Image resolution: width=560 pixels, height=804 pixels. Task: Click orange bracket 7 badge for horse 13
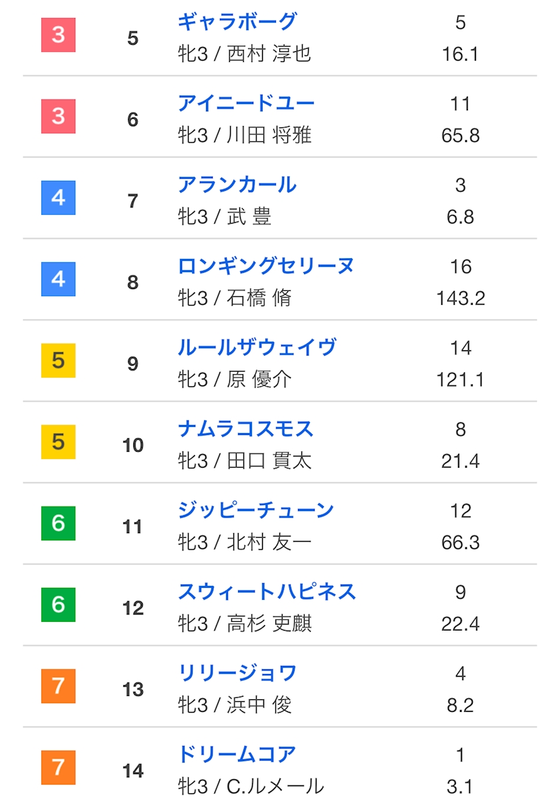pos(59,686)
